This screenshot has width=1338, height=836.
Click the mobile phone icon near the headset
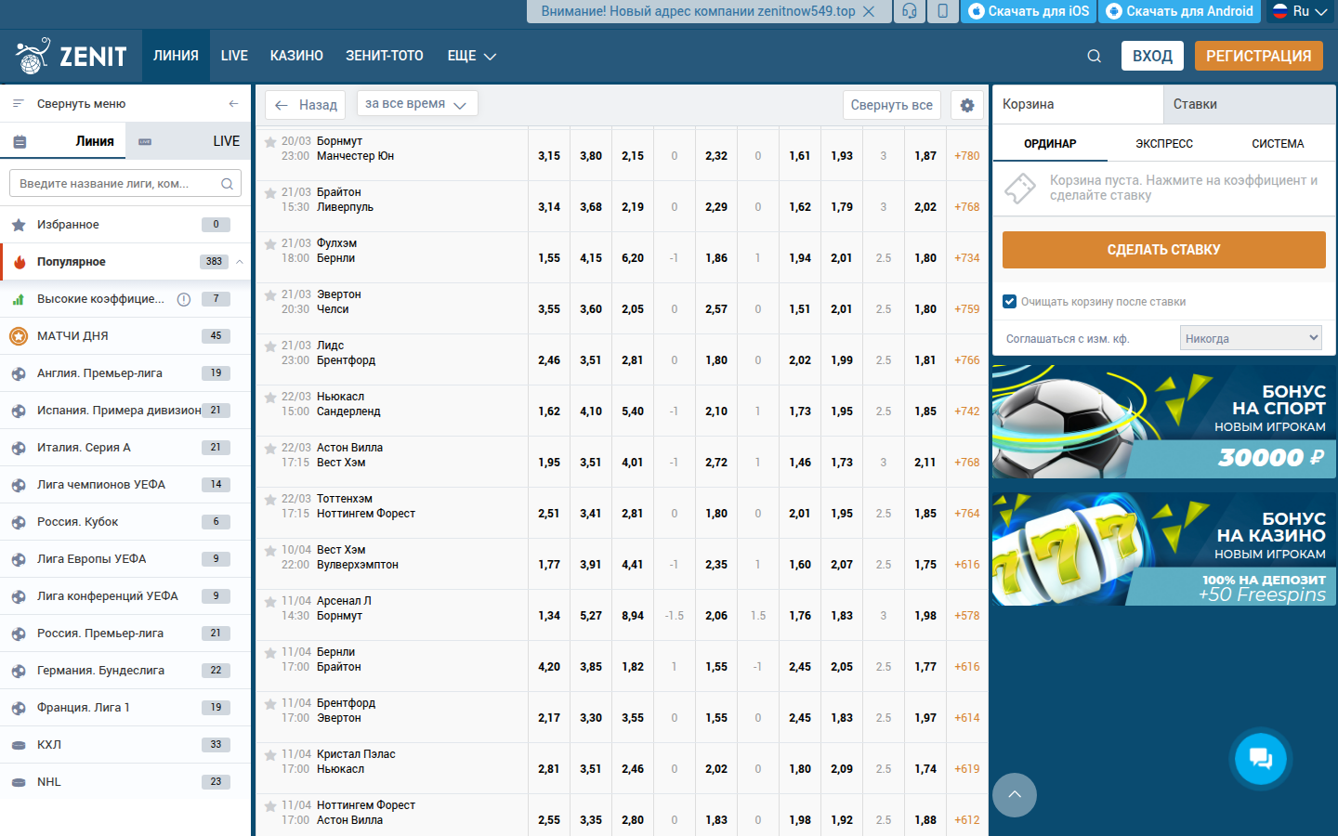click(x=942, y=12)
